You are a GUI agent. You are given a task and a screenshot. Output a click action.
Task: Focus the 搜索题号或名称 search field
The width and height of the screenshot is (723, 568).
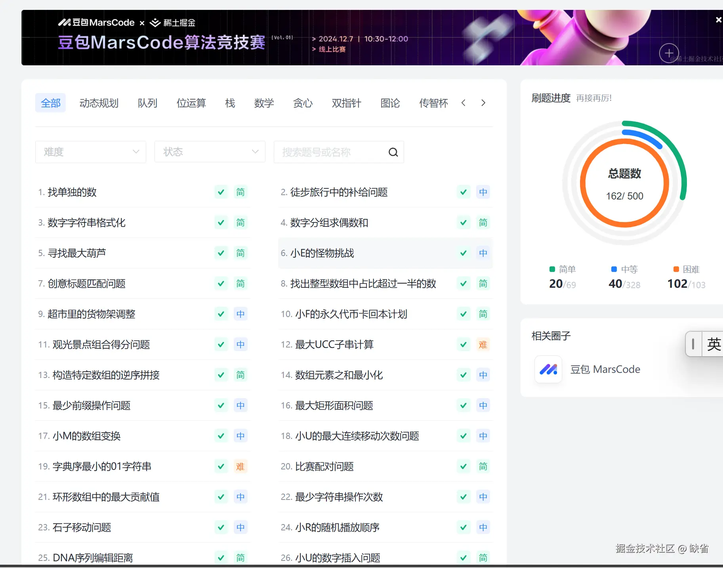coord(339,152)
